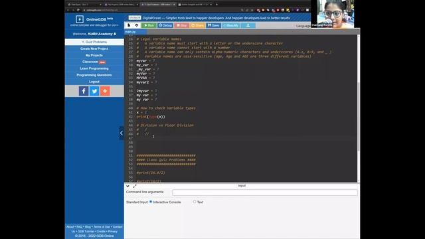Click the About footer link

coord(70,227)
